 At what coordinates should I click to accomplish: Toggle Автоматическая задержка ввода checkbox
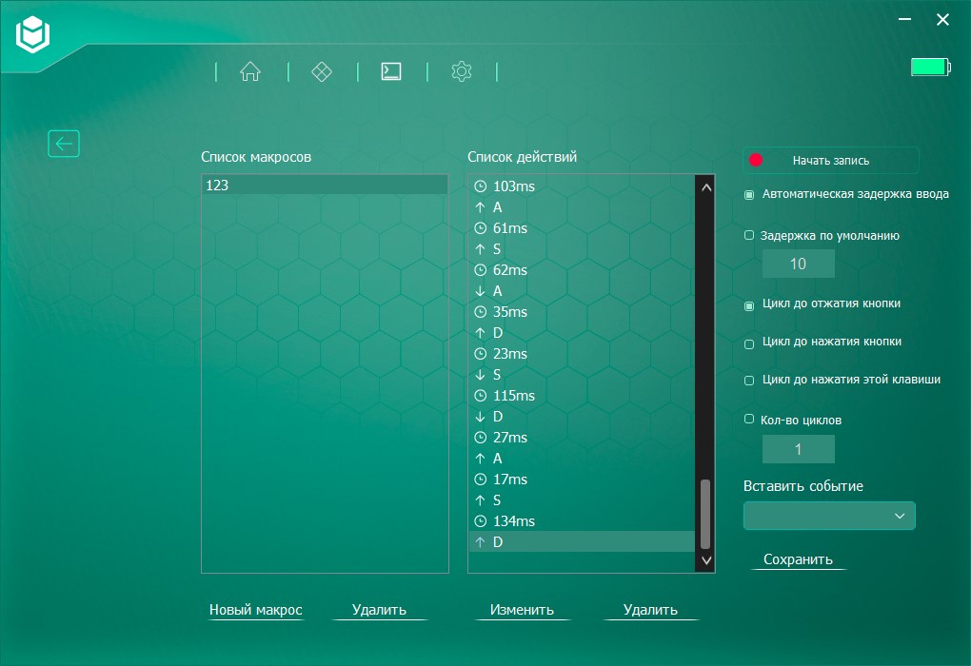(x=748, y=194)
